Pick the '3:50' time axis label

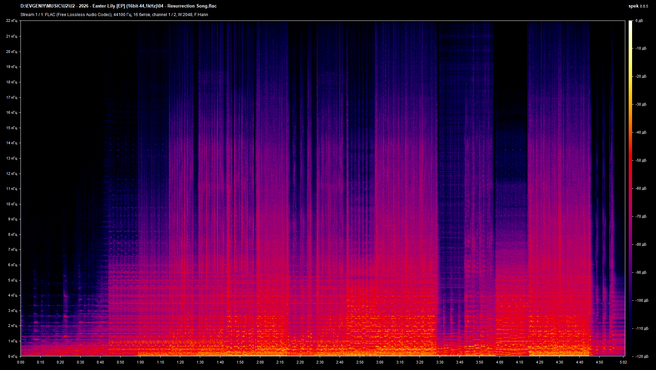coord(480,362)
